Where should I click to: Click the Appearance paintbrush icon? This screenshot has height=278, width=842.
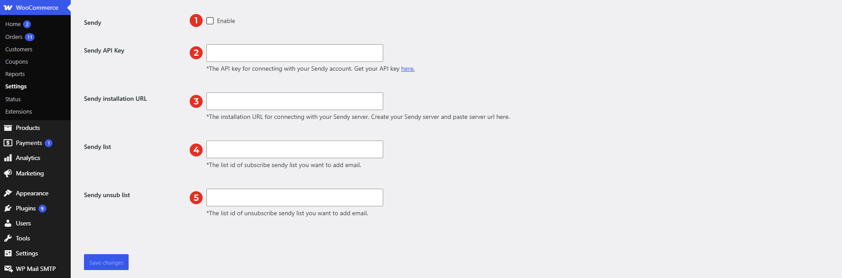pyautogui.click(x=8, y=193)
